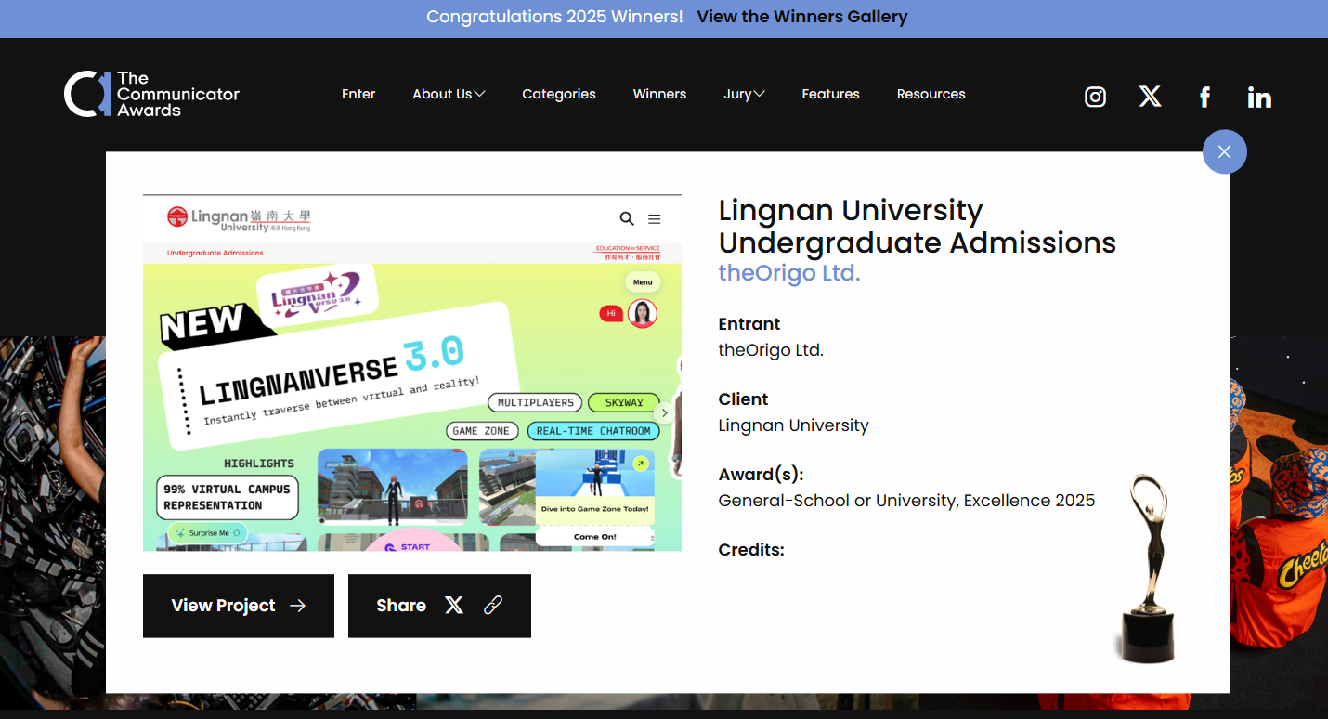Visit the Facebook page icon
The width and height of the screenshot is (1328, 719).
(x=1204, y=97)
